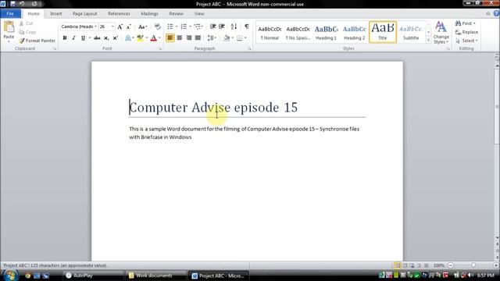Screen dimensions: 500x281
Task: Click the Grow Font icon
Action: click(120, 27)
